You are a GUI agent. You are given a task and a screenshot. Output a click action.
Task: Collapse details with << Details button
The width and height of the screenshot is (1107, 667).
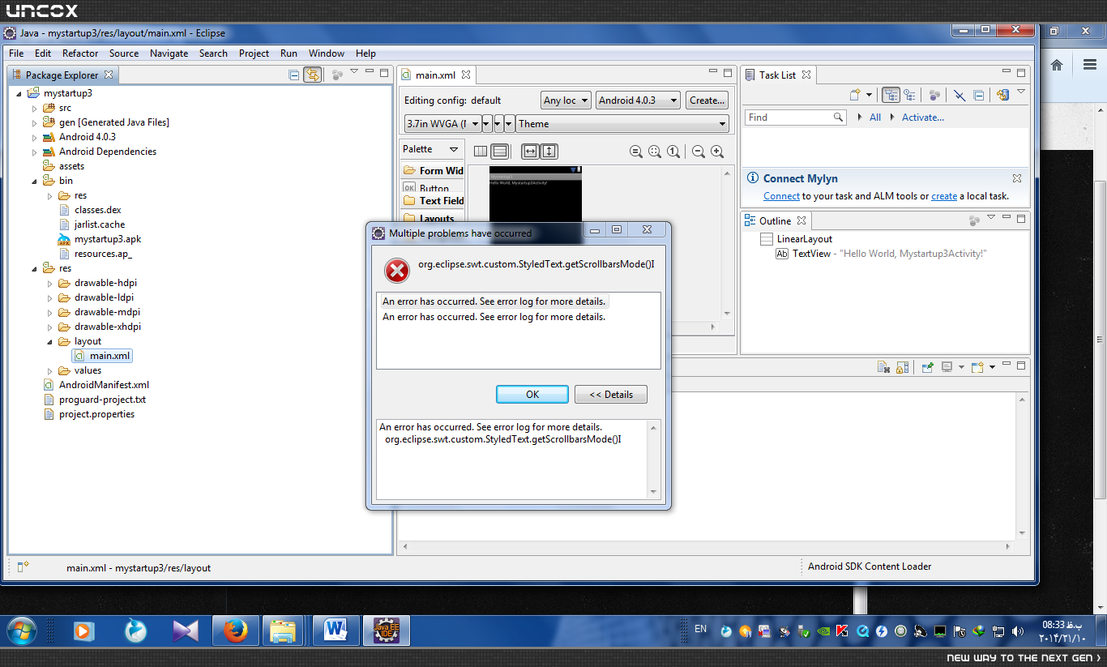tap(611, 395)
